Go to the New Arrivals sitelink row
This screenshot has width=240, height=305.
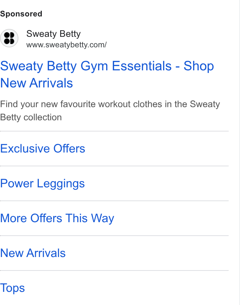click(x=114, y=253)
